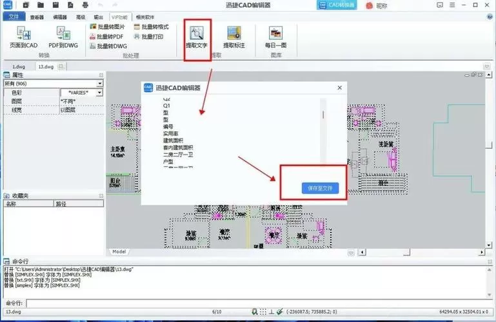Select 实用率 in extracted text list
Screen dimensions: 496x322
click(170, 133)
